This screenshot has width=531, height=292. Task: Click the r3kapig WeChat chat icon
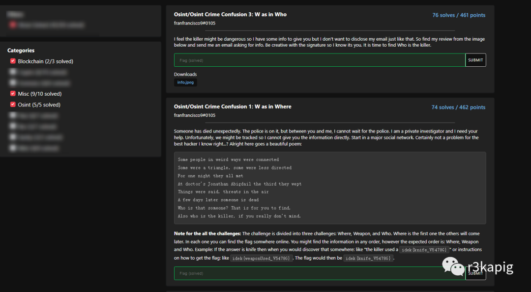(453, 266)
